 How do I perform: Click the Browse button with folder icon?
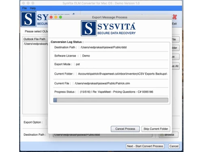tap(168, 135)
